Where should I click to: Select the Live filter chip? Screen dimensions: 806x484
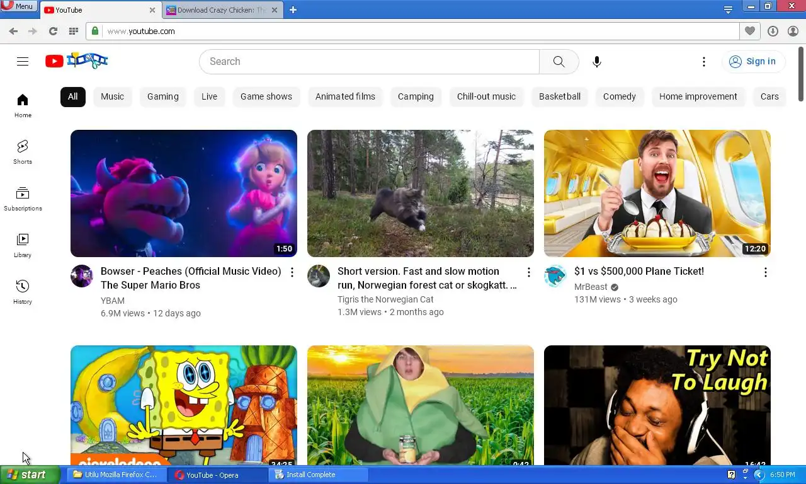(209, 96)
